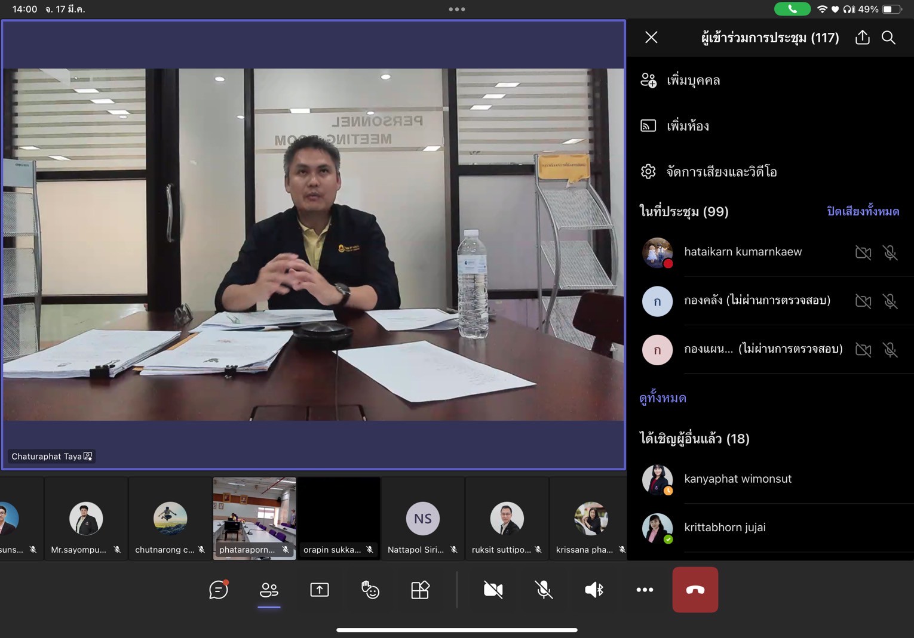Tap three dots multitasking control at top
The height and width of the screenshot is (638, 914).
(x=457, y=9)
